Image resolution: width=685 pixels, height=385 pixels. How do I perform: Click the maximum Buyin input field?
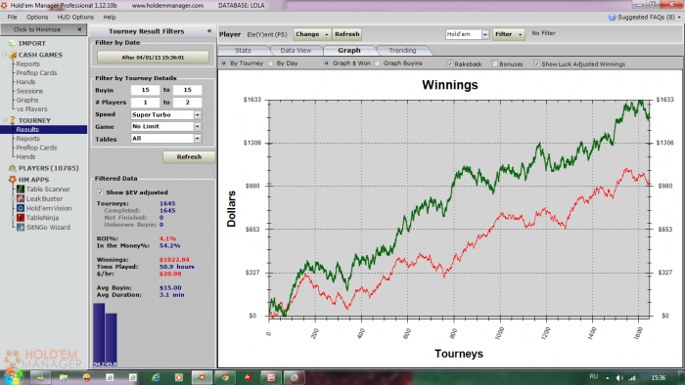click(188, 90)
